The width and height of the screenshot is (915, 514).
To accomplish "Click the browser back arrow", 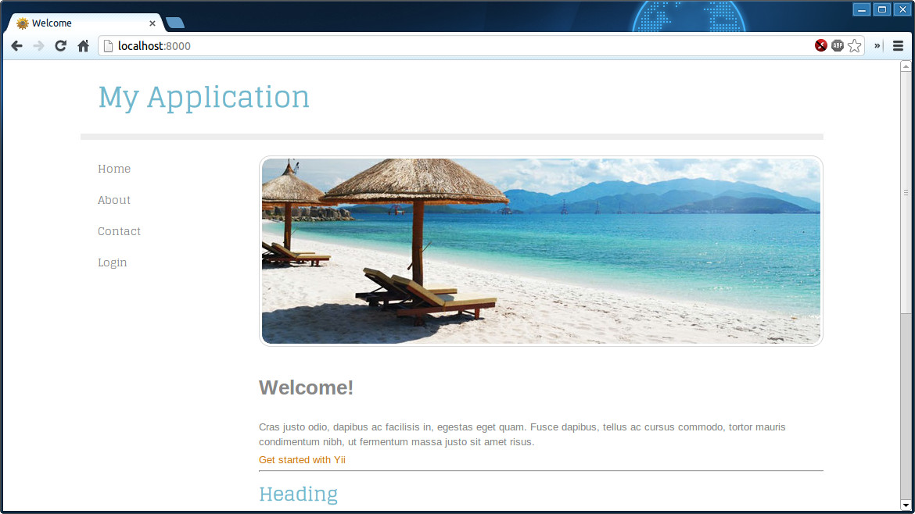I will [16, 46].
